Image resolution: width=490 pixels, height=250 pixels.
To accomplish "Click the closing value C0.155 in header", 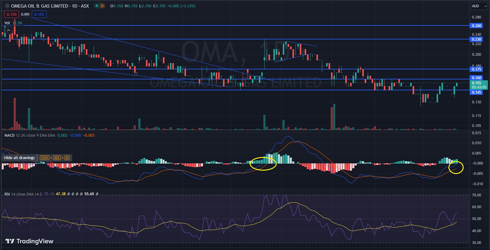I will 159,6.
